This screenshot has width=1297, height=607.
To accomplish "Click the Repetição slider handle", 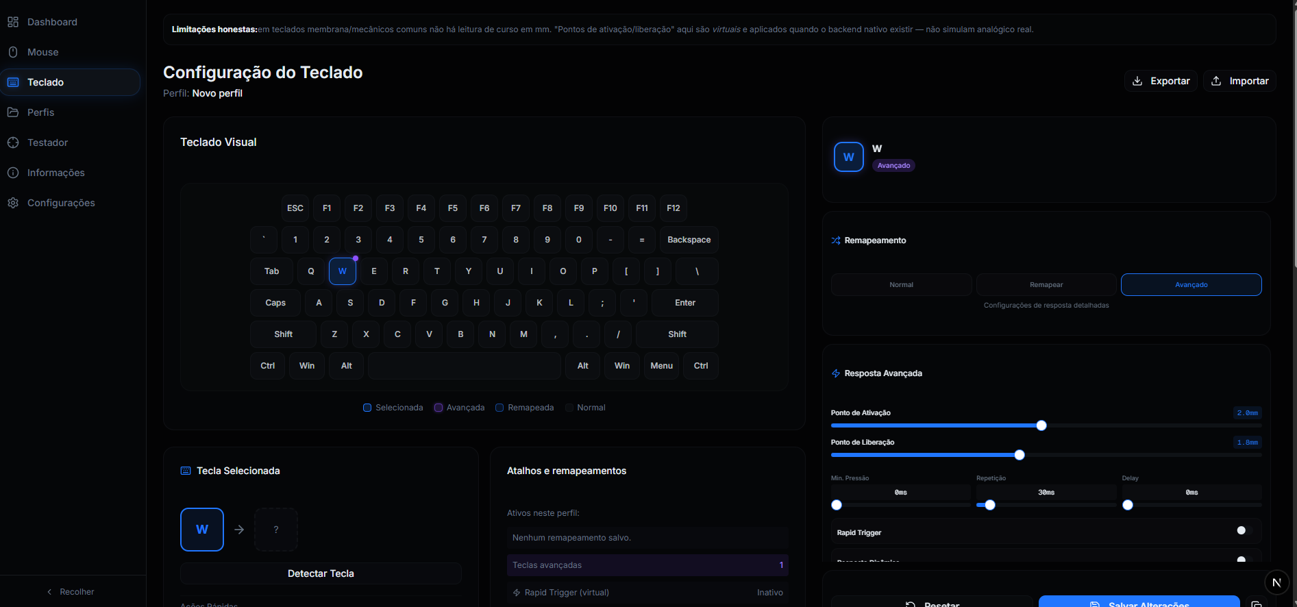I will [x=990, y=505].
